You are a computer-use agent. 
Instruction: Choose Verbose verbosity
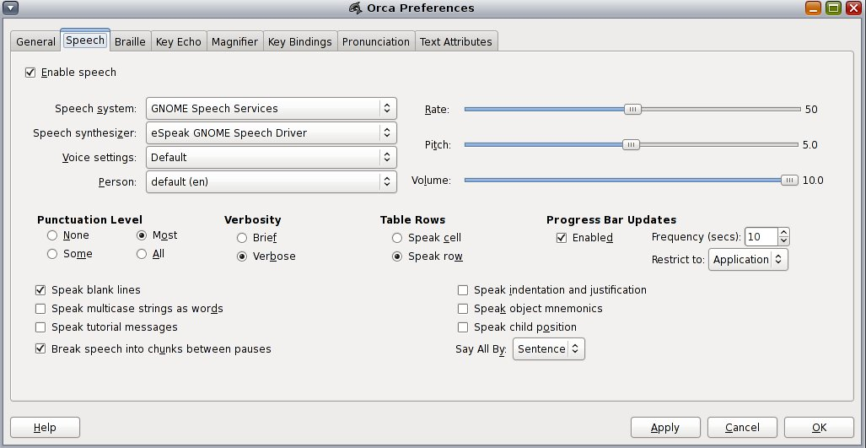pos(242,256)
